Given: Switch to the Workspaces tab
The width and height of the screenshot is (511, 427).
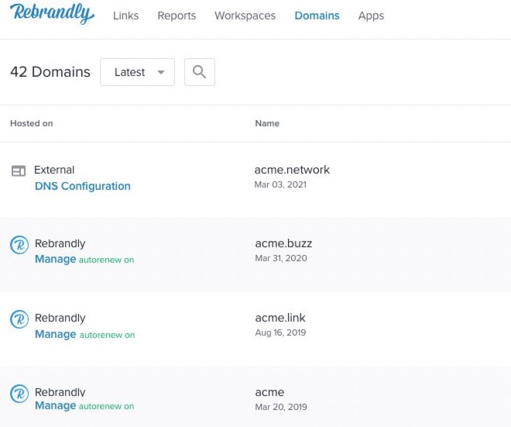Looking at the screenshot, I should [x=245, y=15].
